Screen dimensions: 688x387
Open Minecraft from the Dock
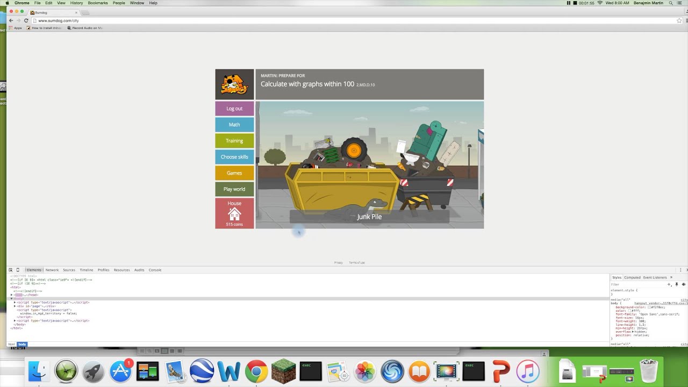(283, 371)
